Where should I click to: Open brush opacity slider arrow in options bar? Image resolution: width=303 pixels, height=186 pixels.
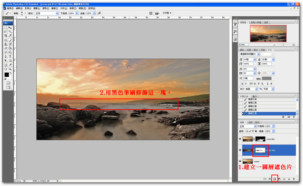pos(77,13)
